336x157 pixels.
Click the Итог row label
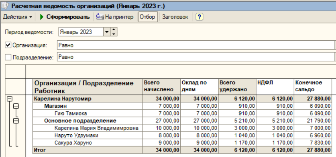pyautogui.click(x=40, y=150)
